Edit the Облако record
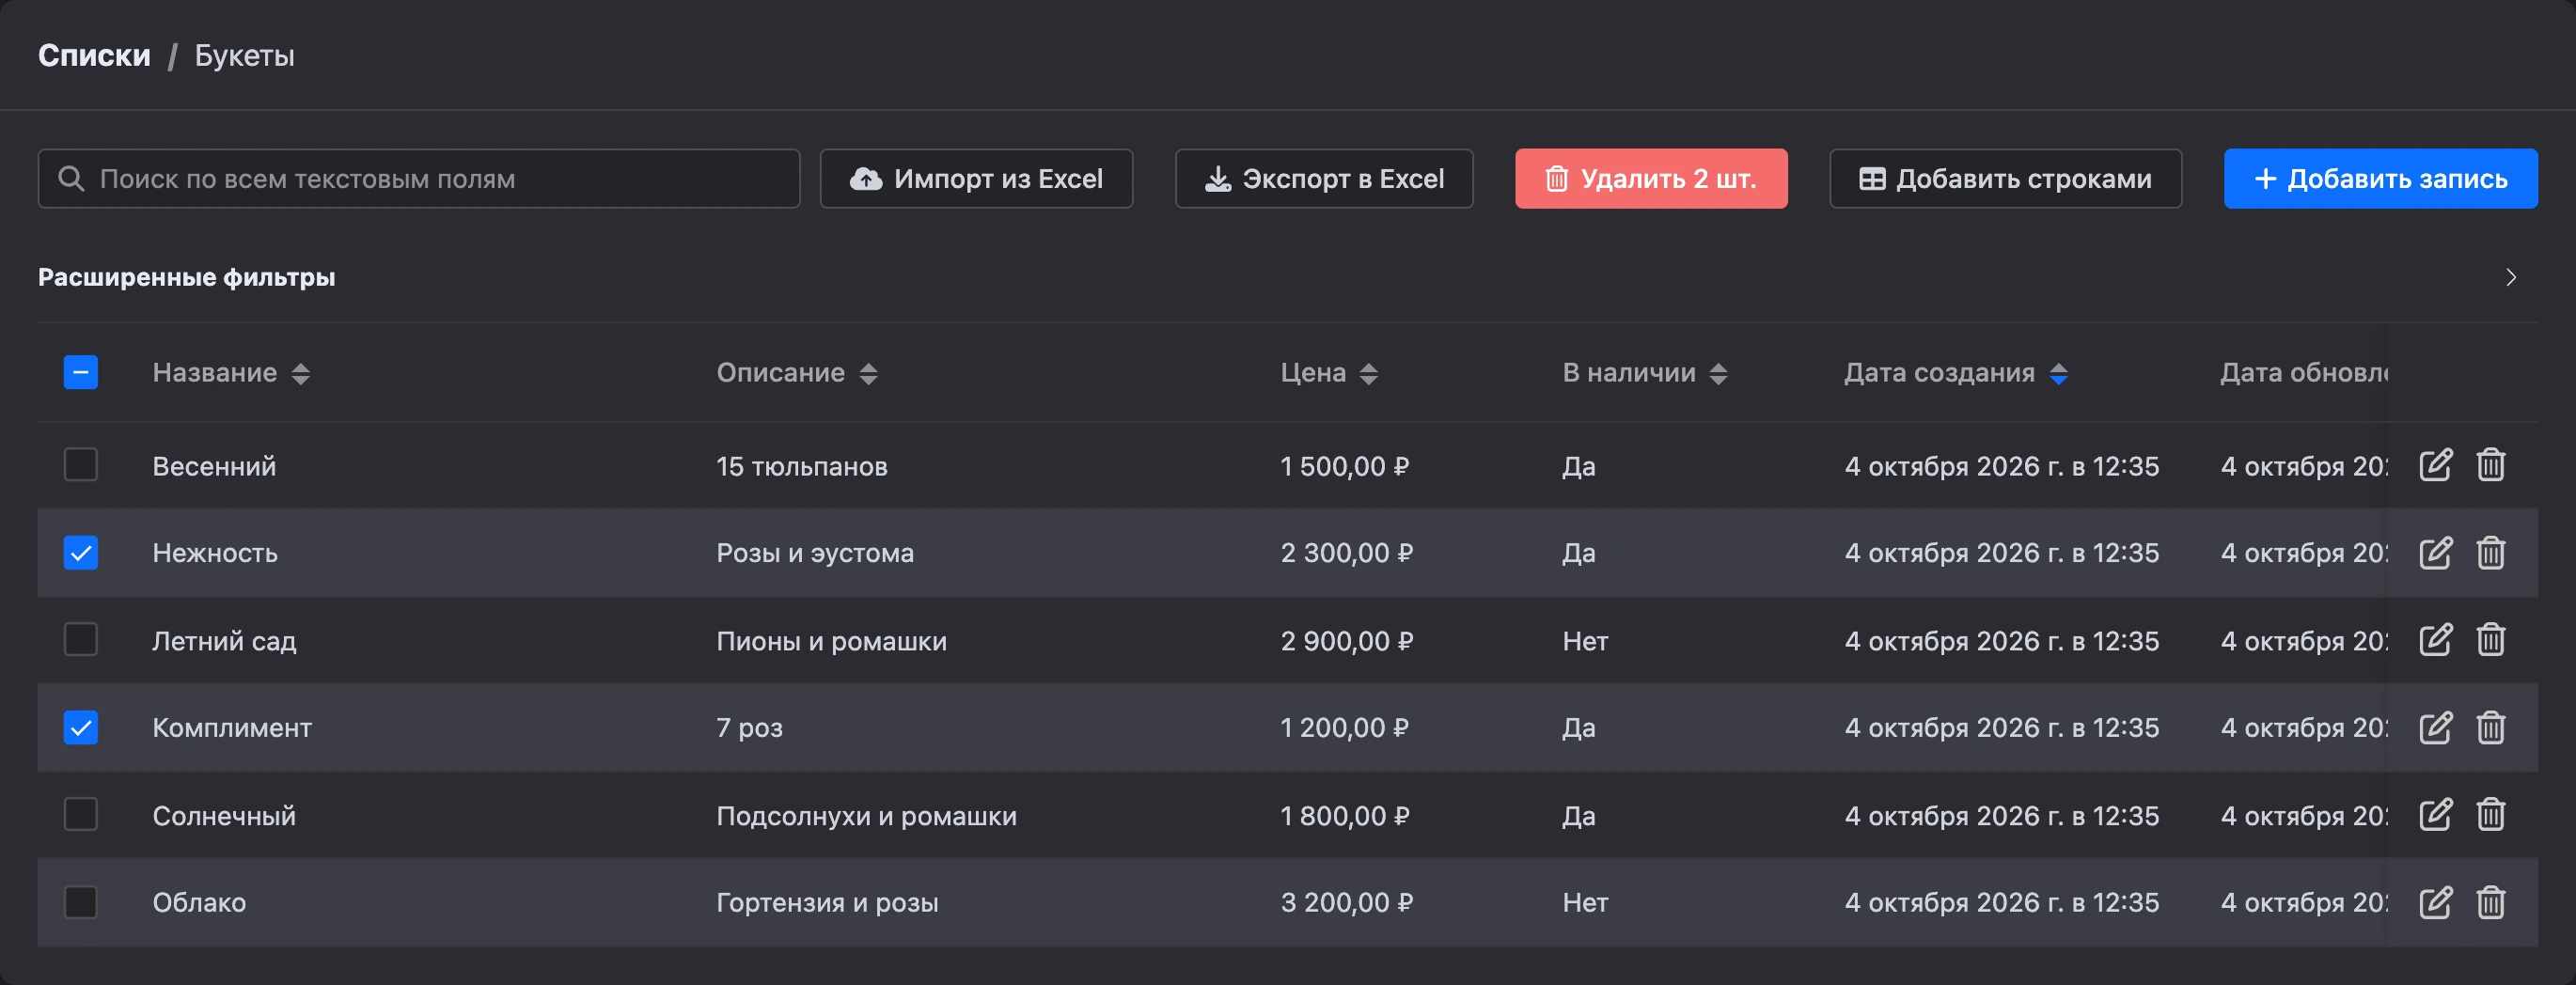Screen dimensions: 2576x985 coord(2435,902)
